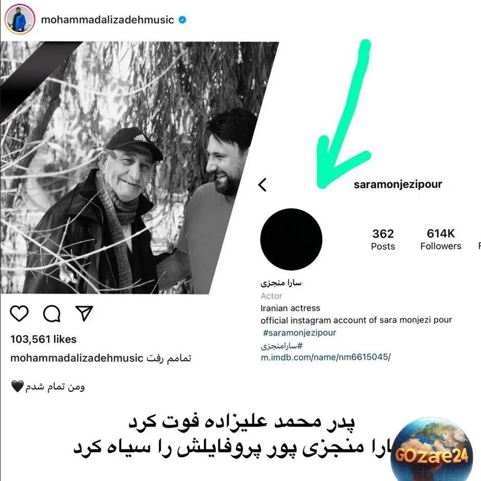Open the 614K Followers list
The height and width of the screenshot is (481, 481).
[440, 239]
